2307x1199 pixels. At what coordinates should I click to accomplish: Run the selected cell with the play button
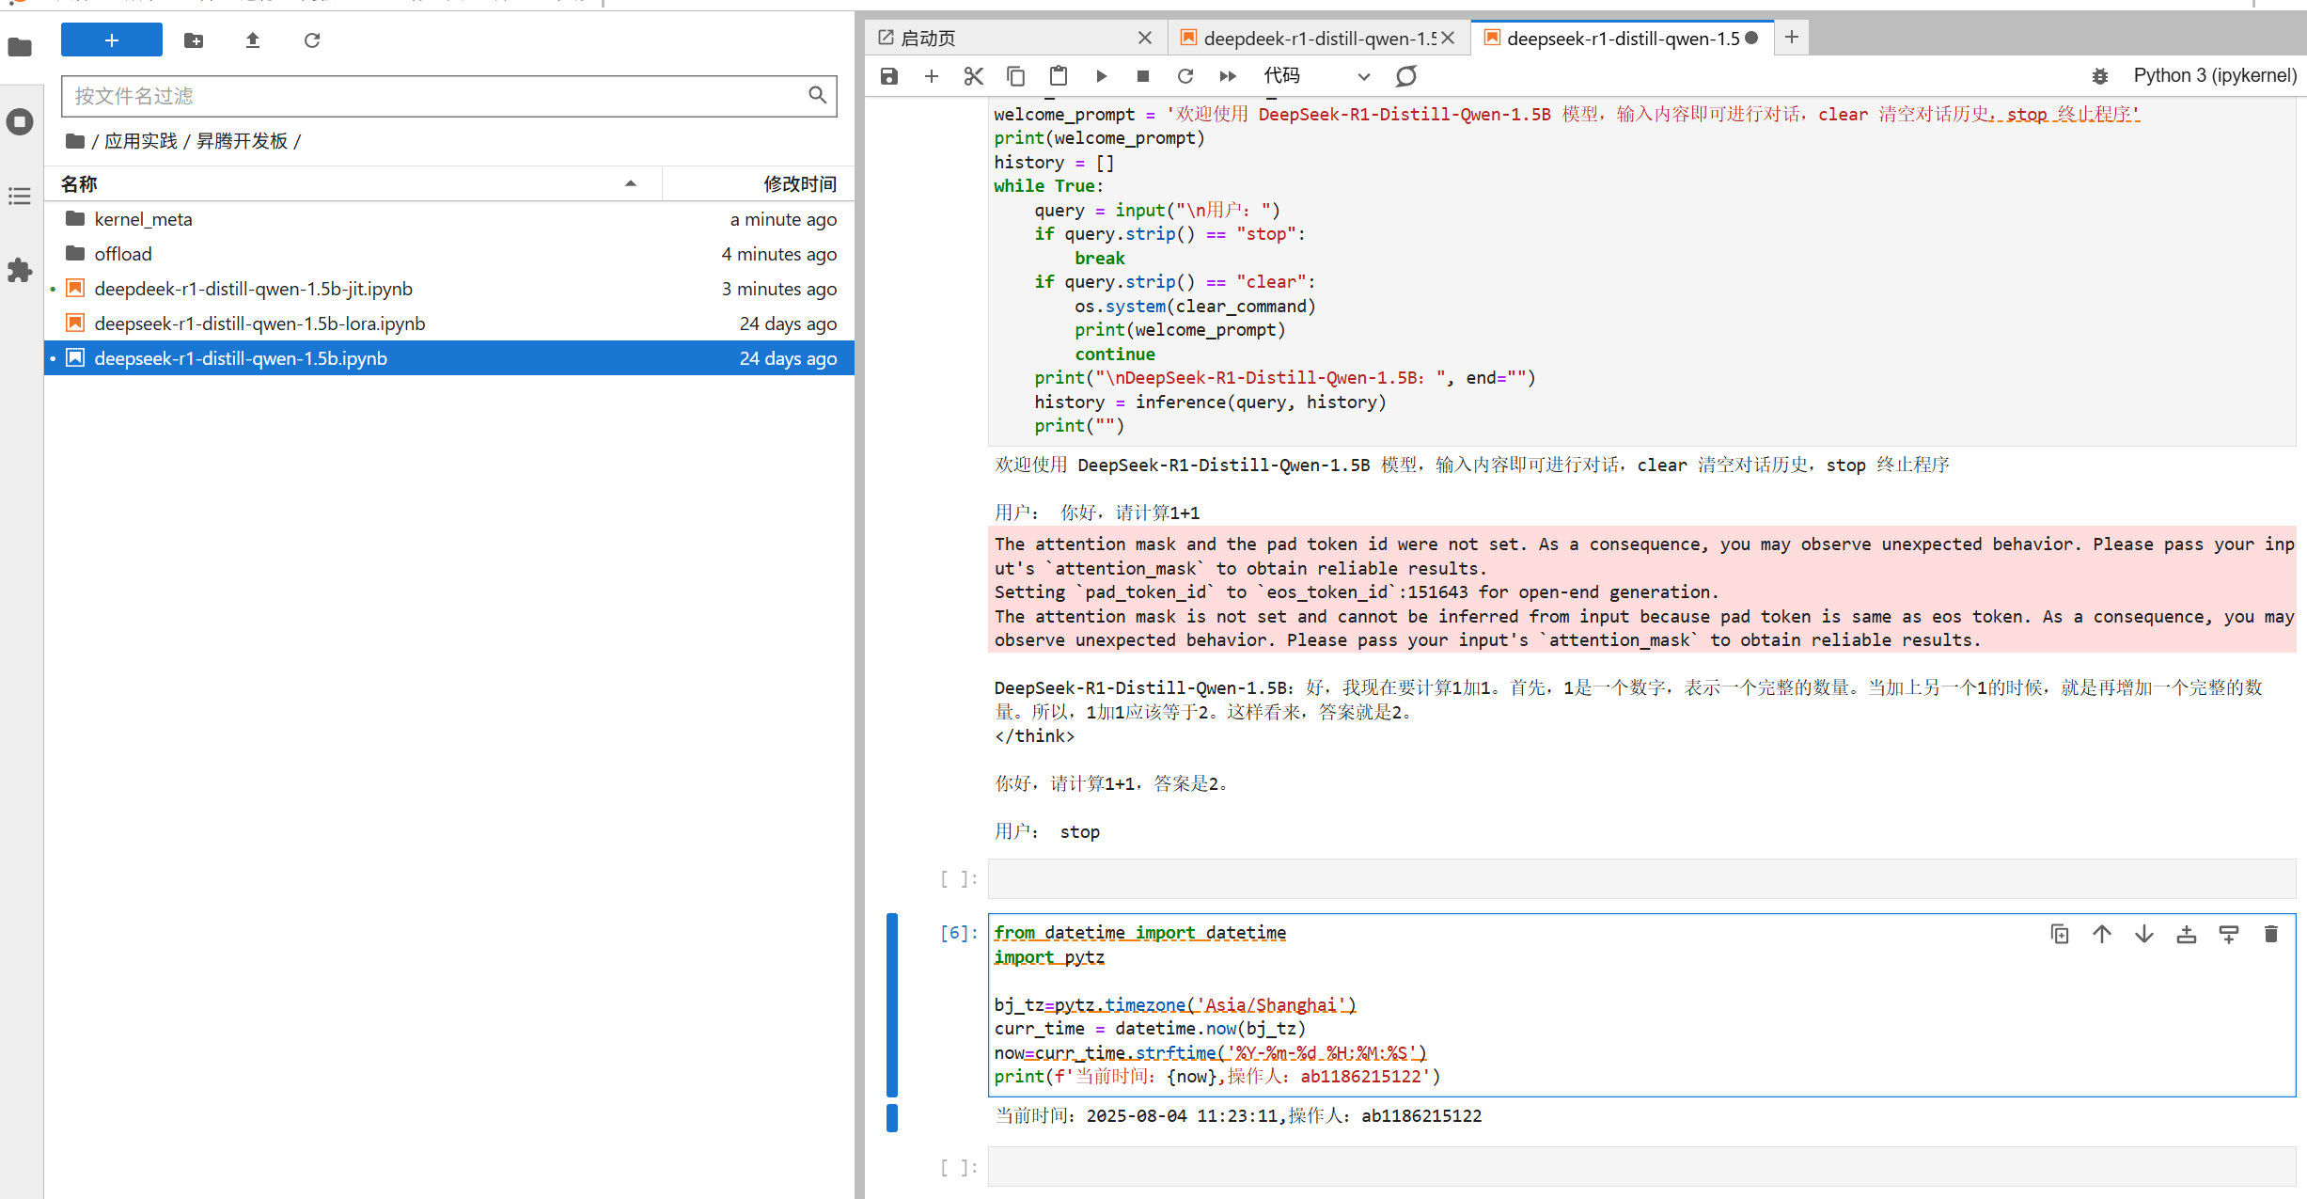click(x=1101, y=76)
